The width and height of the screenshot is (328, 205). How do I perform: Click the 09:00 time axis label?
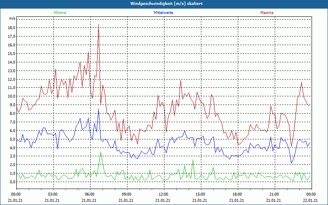[127, 194]
